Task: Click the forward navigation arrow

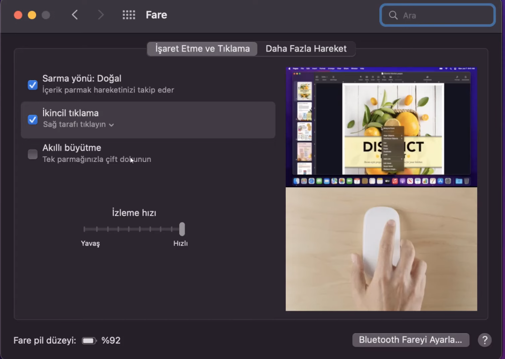Action: (100, 15)
